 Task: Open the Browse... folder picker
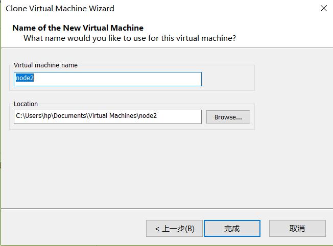pos(228,117)
